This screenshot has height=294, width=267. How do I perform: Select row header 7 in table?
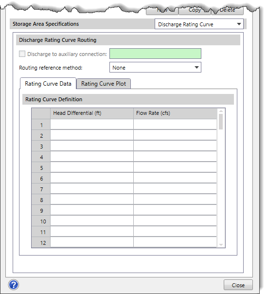[41, 188]
